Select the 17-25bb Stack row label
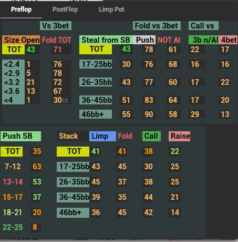Image resolution: width=238 pixels, height=242 pixels. (x=73, y=167)
